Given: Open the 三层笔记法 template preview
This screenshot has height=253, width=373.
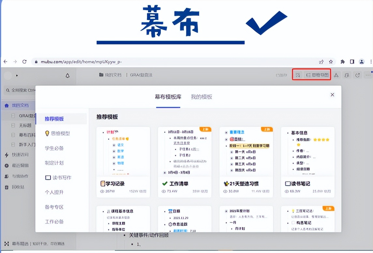Looking at the screenshot, I should pos(307,219).
